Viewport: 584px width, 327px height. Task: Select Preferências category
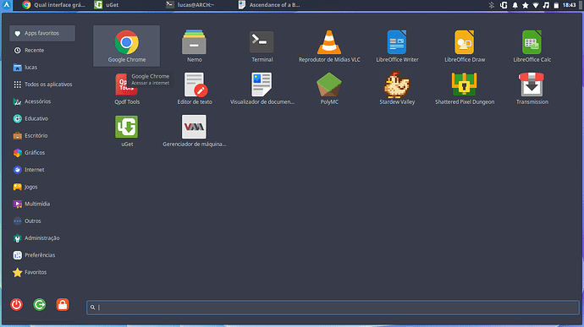pyautogui.click(x=42, y=255)
